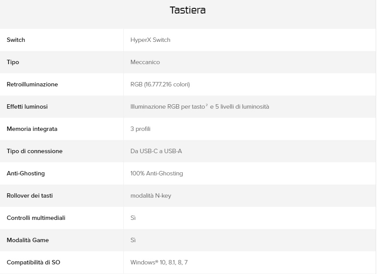Open footnote 2 after 'per tasto'
This screenshot has height=274, width=377.
coord(207,105)
